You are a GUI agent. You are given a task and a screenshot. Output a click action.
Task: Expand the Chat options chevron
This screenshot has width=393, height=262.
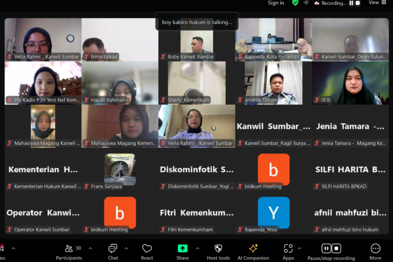126,248
